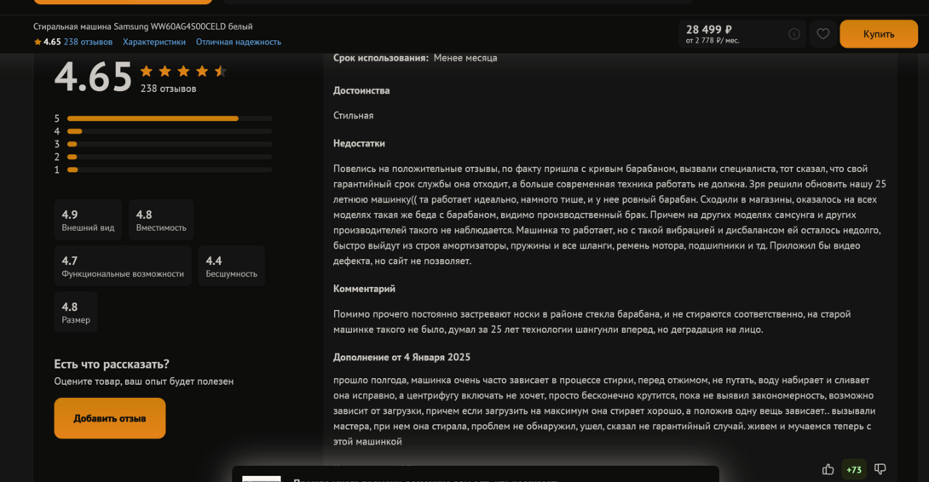929x482 pixels.
Task: Open the 238 отзывов link in header
Action: (88, 42)
